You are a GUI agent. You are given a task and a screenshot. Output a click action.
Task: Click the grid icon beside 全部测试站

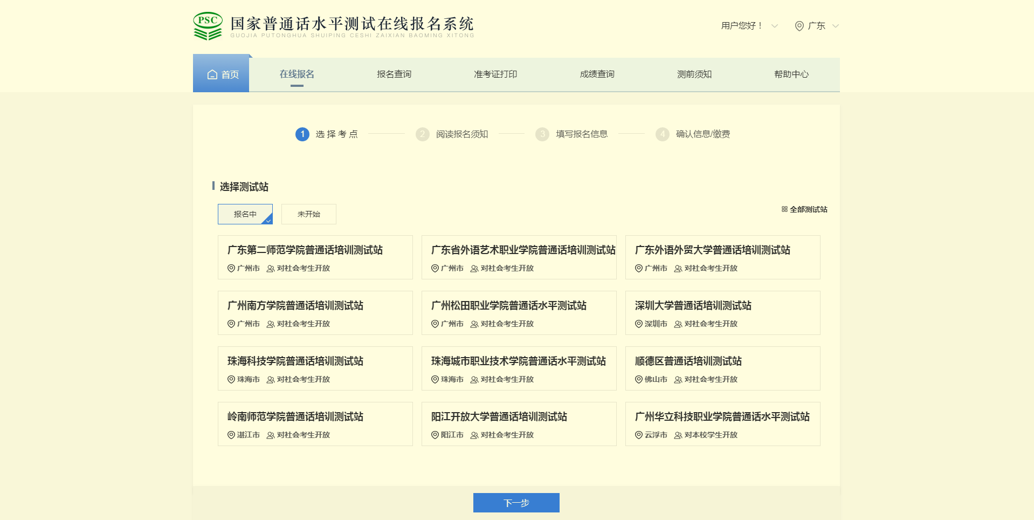point(784,209)
